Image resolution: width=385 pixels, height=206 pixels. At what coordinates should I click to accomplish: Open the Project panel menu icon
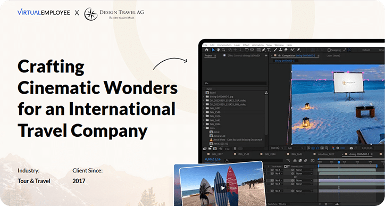pos(215,55)
